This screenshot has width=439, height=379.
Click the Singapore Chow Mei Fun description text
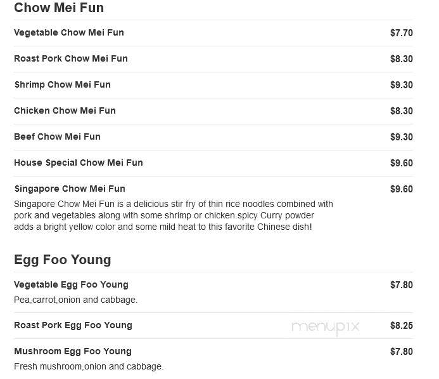pos(174,215)
